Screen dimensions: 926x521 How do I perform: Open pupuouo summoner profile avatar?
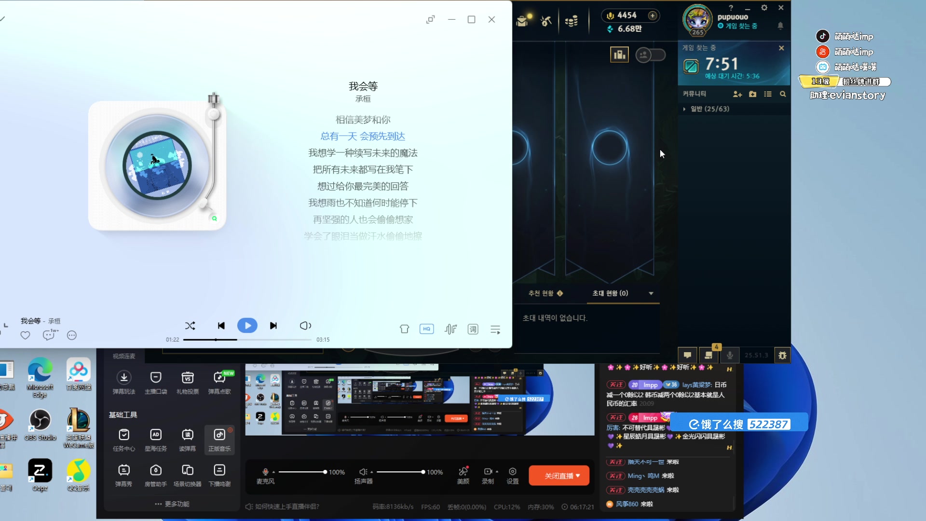point(697,20)
